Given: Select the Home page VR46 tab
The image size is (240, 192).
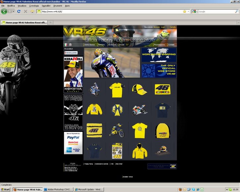Looking at the screenshot, I should [24, 23].
